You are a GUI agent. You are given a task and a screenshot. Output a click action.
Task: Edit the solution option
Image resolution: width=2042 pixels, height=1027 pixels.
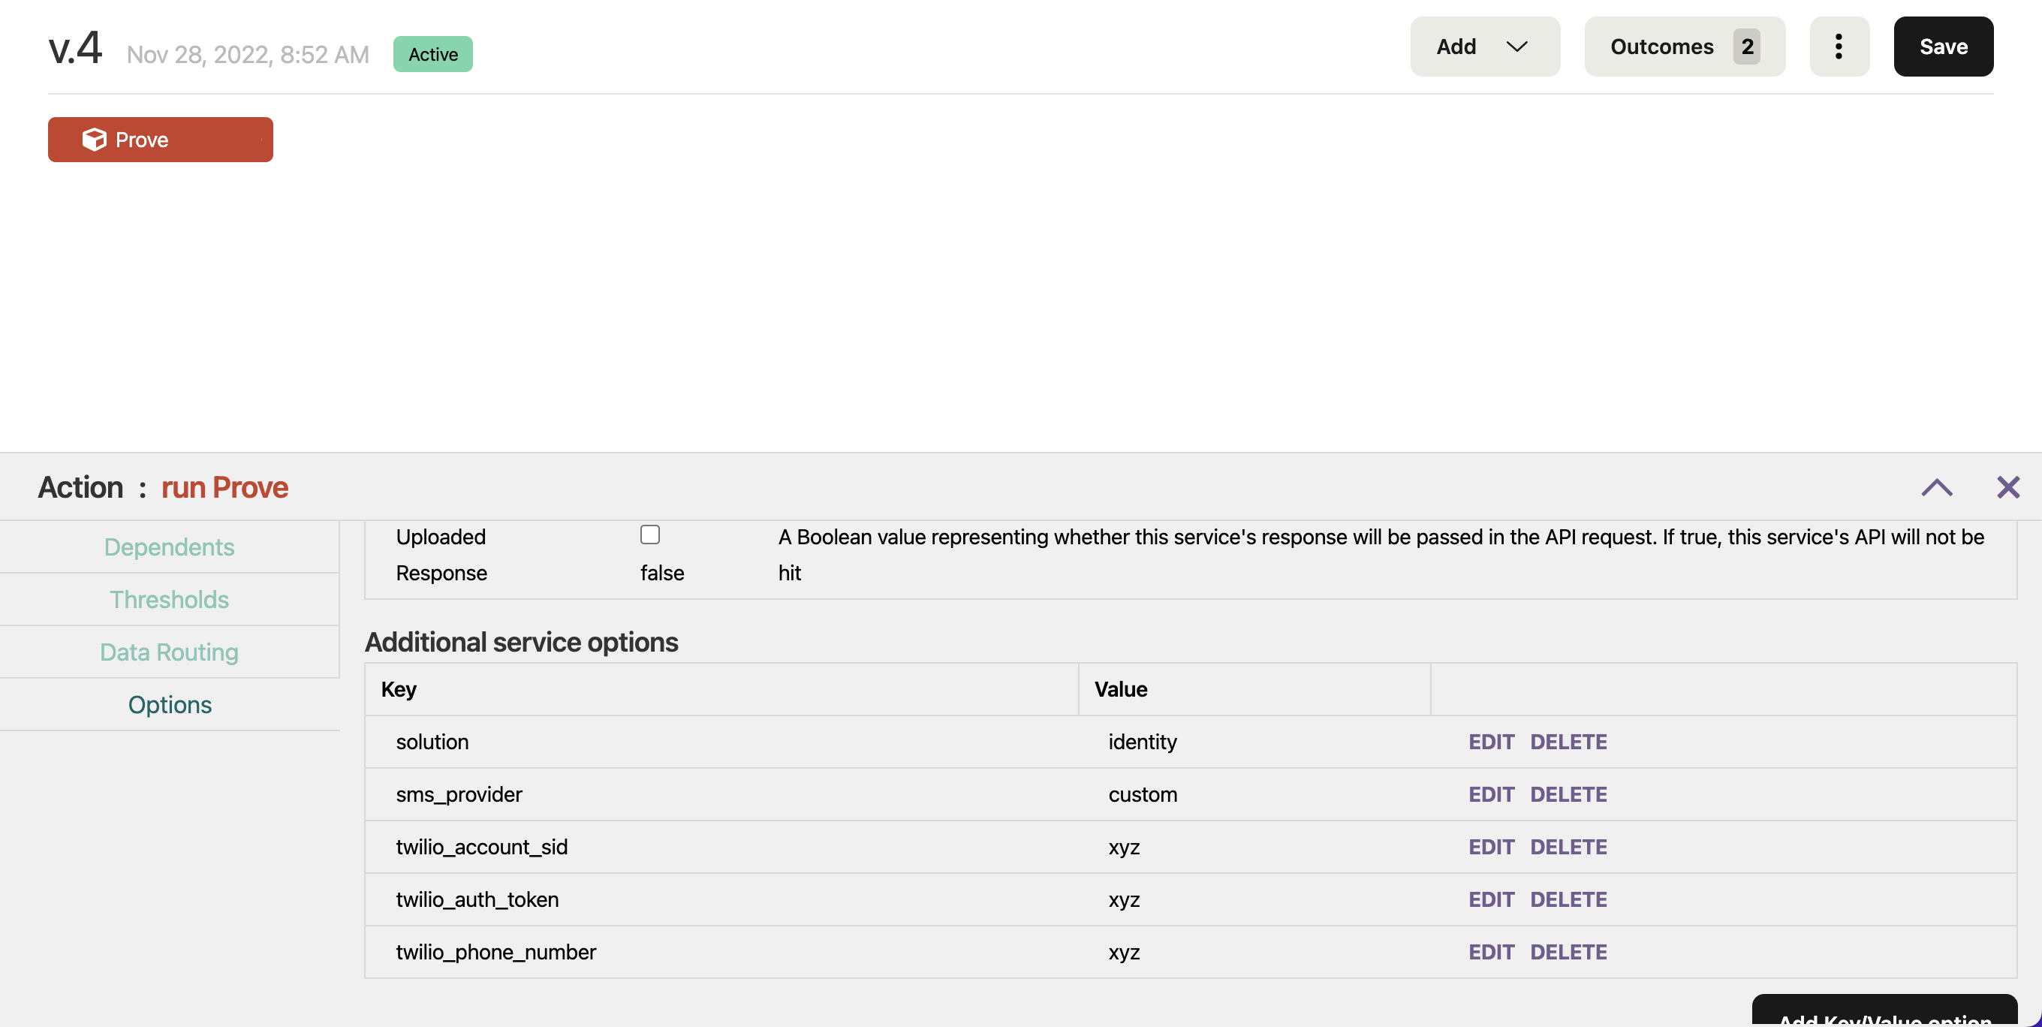click(x=1491, y=742)
